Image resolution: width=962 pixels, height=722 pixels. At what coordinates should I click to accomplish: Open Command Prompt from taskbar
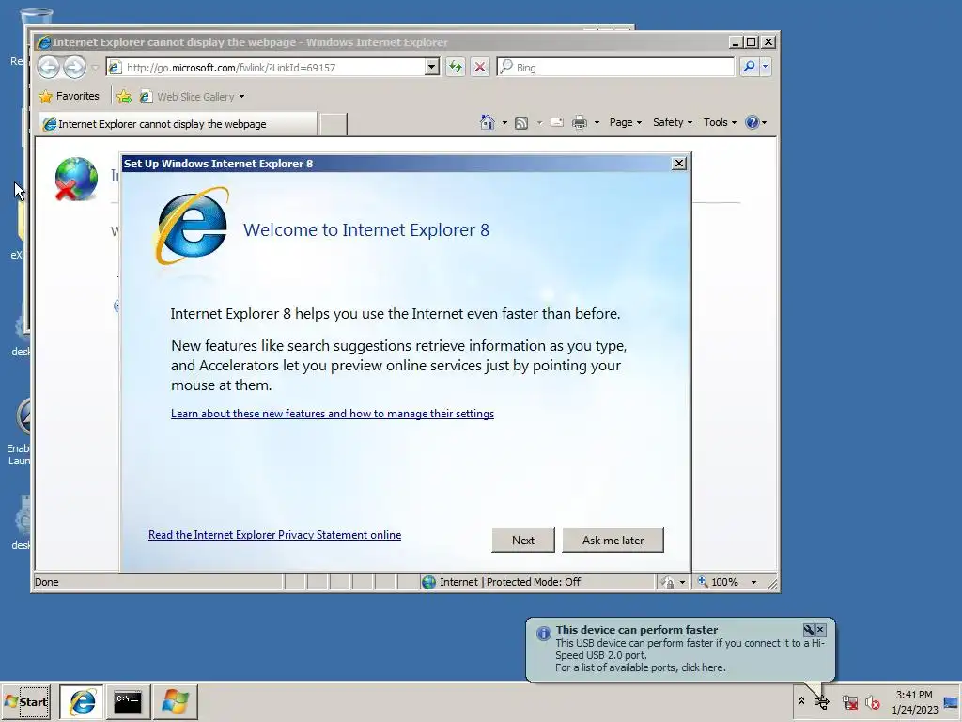tap(128, 701)
